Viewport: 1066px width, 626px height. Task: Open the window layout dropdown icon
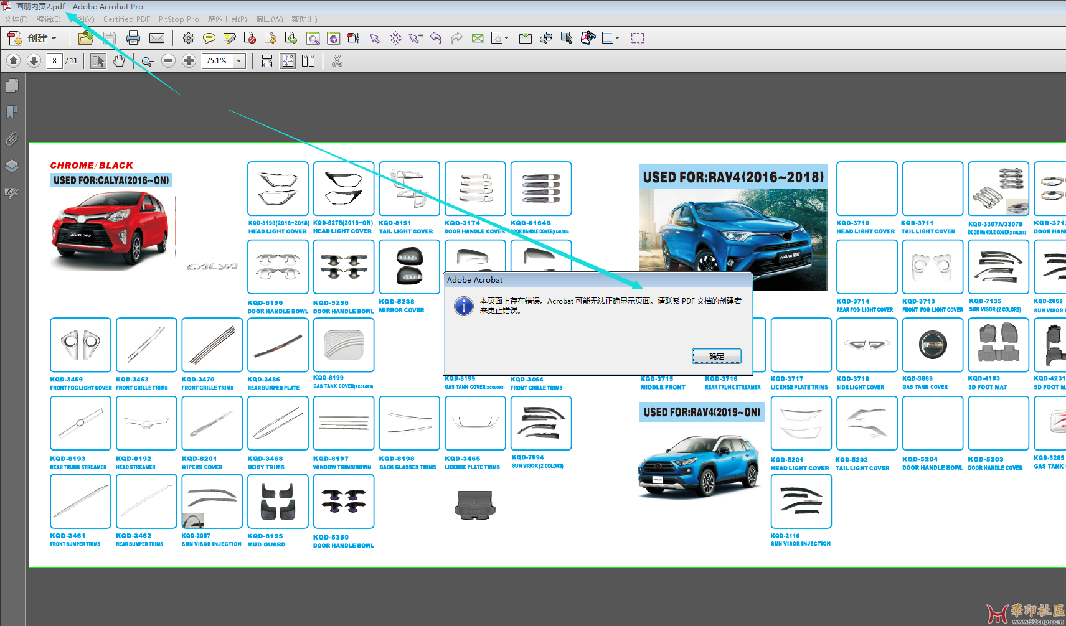611,39
